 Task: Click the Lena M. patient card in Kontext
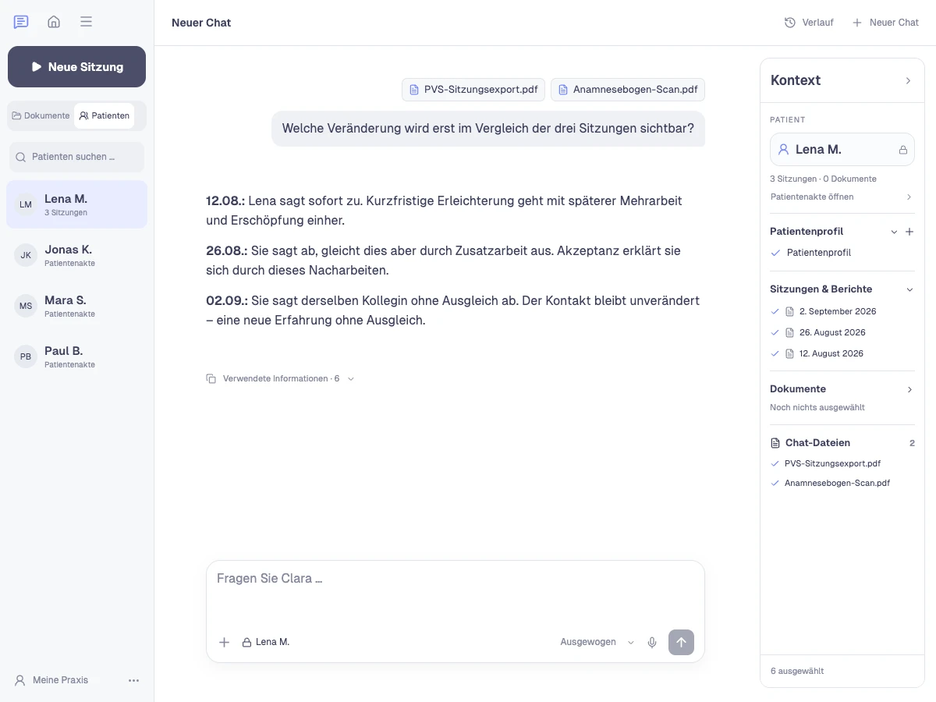click(x=842, y=149)
